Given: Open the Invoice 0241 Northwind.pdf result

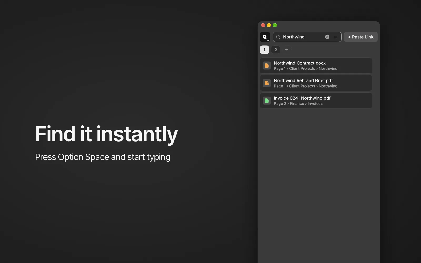Looking at the screenshot, I should point(316,100).
